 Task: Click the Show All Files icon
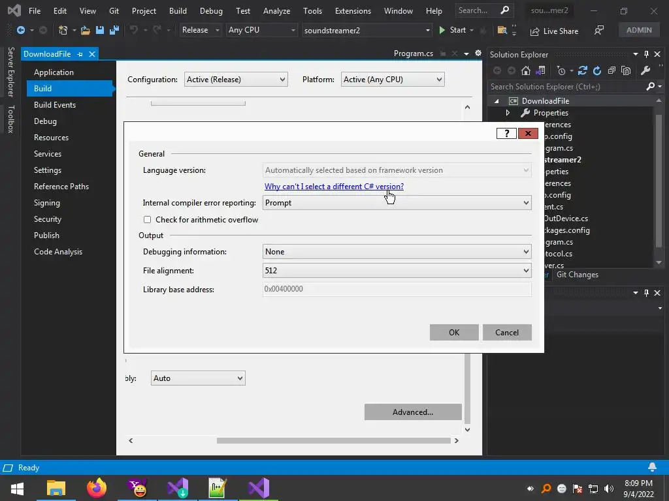click(626, 70)
